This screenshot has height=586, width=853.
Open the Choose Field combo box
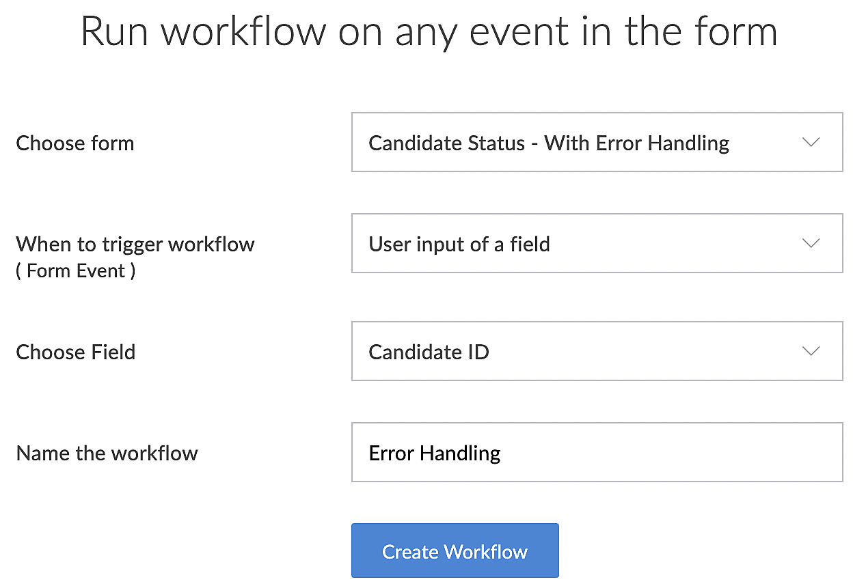coord(596,352)
